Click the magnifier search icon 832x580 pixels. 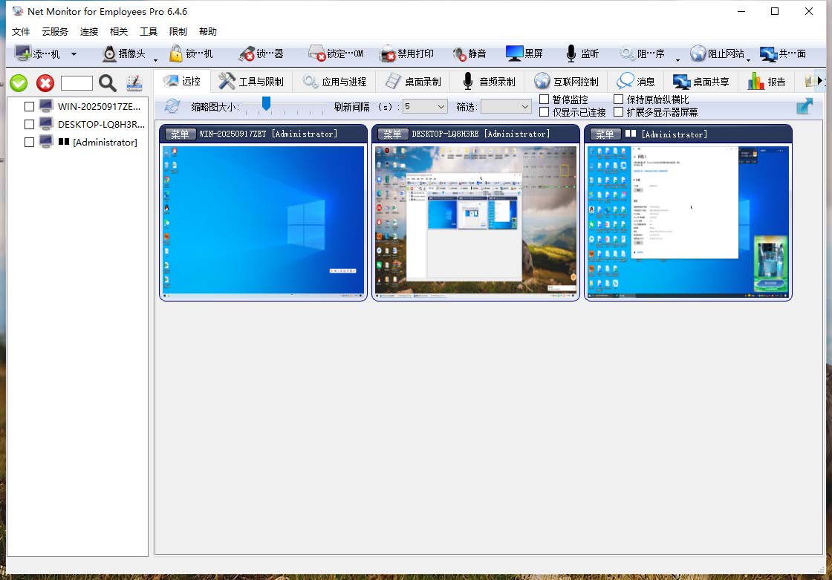tap(108, 83)
